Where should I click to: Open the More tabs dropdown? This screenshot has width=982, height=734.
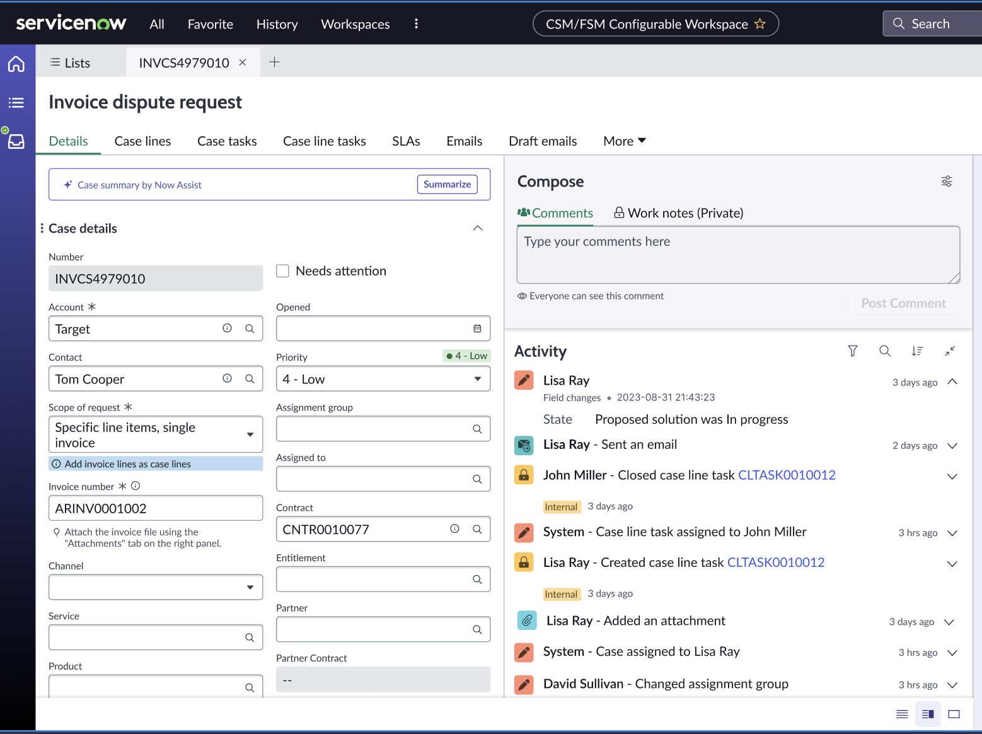pyautogui.click(x=624, y=141)
